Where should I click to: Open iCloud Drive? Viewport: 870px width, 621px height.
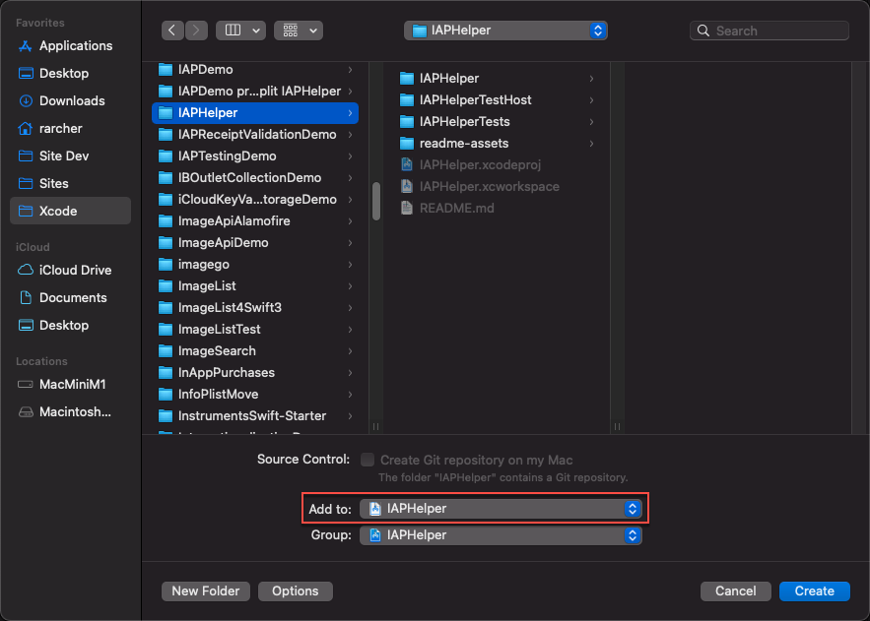click(x=71, y=271)
